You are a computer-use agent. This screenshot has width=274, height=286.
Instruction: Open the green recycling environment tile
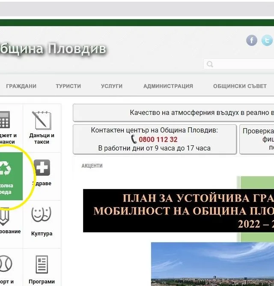click(x=11, y=176)
